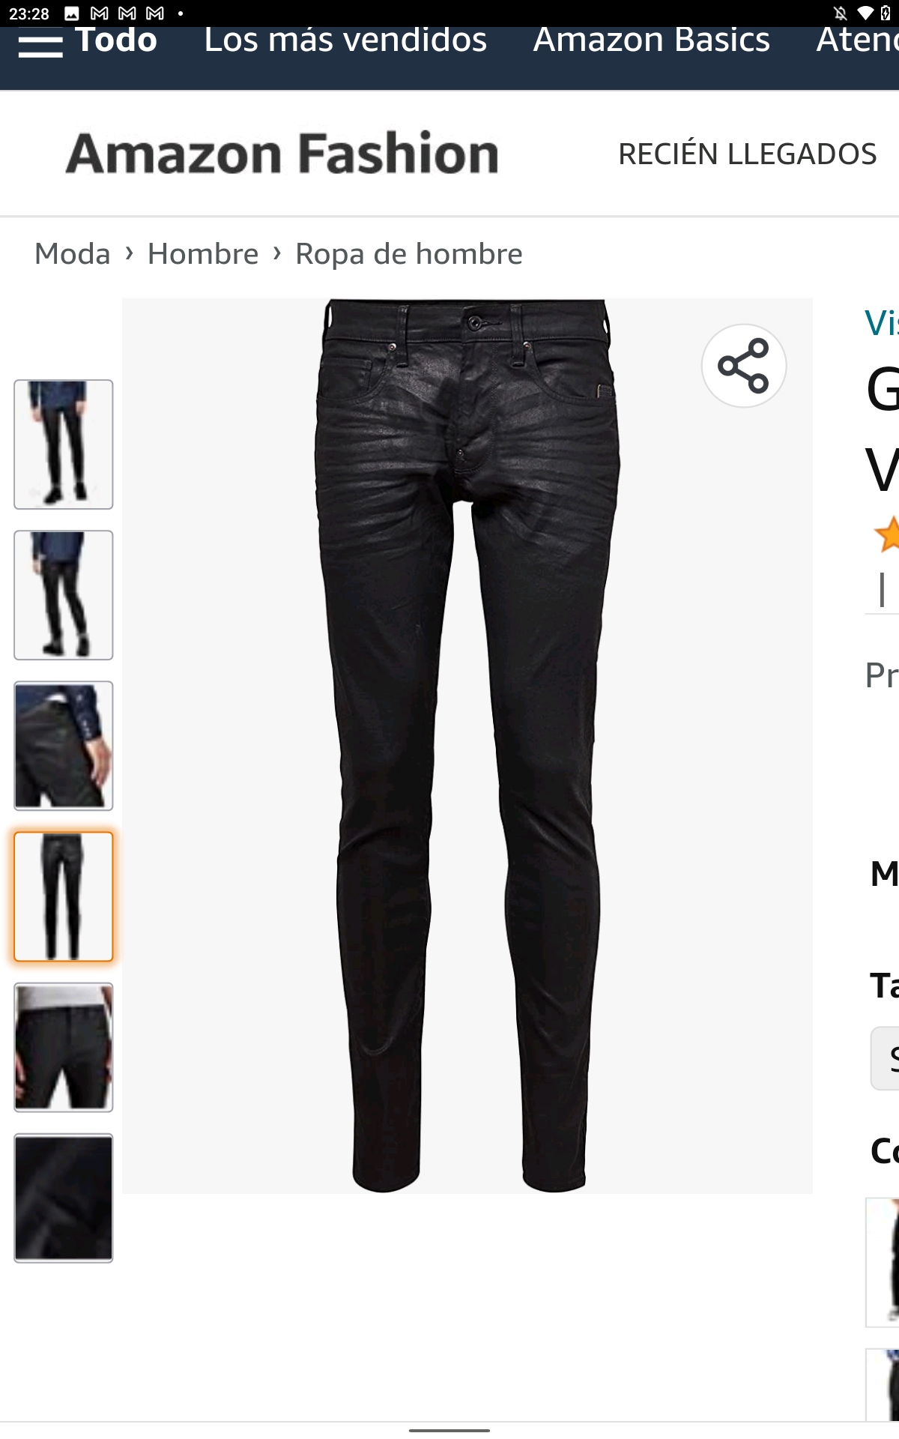This screenshot has height=1439, width=899.
Task: Select first thumbnail of model wearing jeans
Action: click(x=64, y=444)
